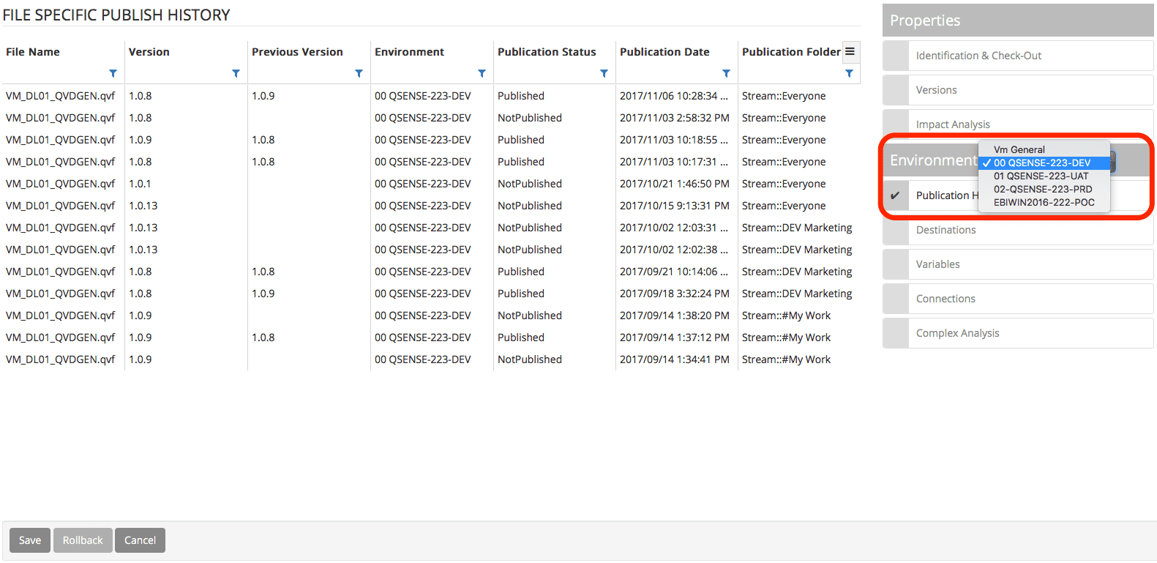
Task: Open the Environment column filter
Action: coord(482,73)
